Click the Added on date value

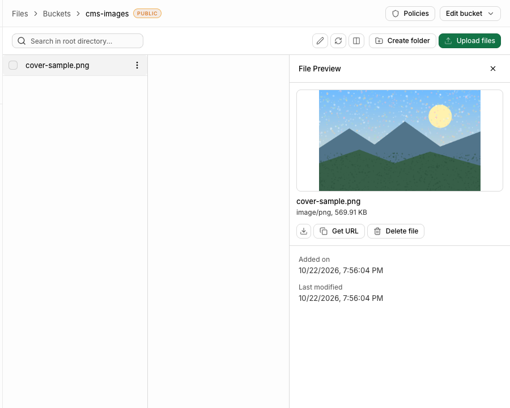(341, 270)
